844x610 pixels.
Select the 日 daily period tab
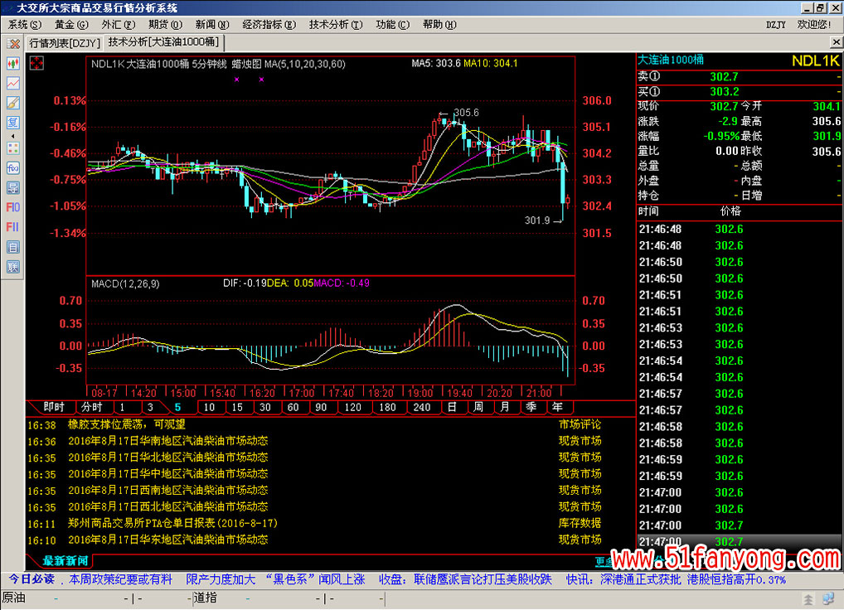click(452, 407)
